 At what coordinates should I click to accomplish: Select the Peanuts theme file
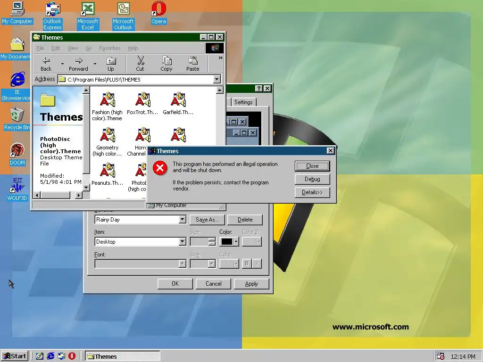(x=107, y=174)
